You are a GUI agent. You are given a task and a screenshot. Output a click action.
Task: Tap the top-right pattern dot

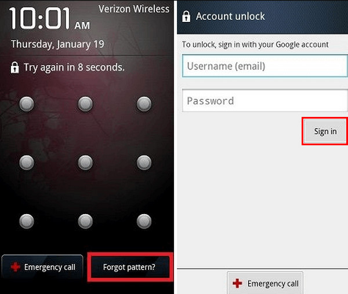(144, 104)
